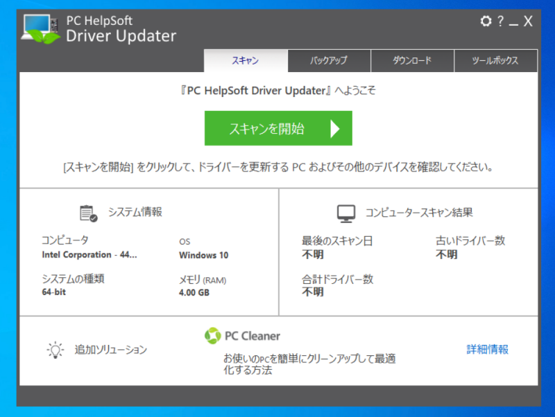Click 不明 under 古いドライバー数
The height and width of the screenshot is (417, 555).
[446, 254]
